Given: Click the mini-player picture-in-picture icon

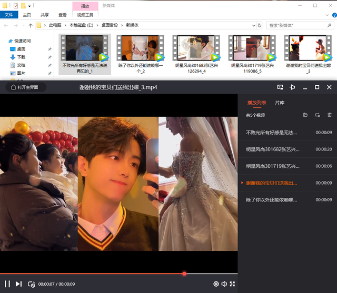Looking at the screenshot, I should (280, 87).
